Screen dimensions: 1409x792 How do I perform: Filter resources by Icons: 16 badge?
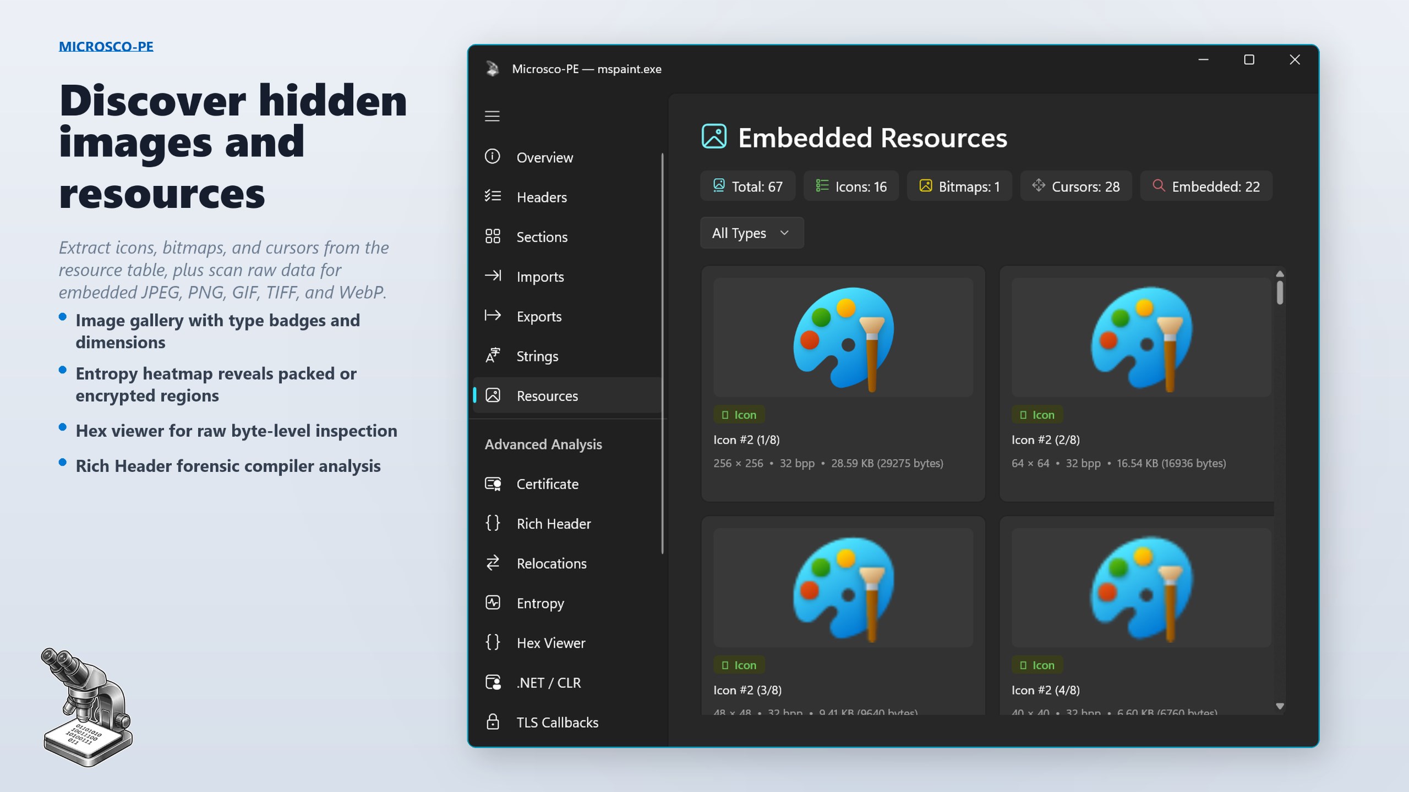(850, 186)
